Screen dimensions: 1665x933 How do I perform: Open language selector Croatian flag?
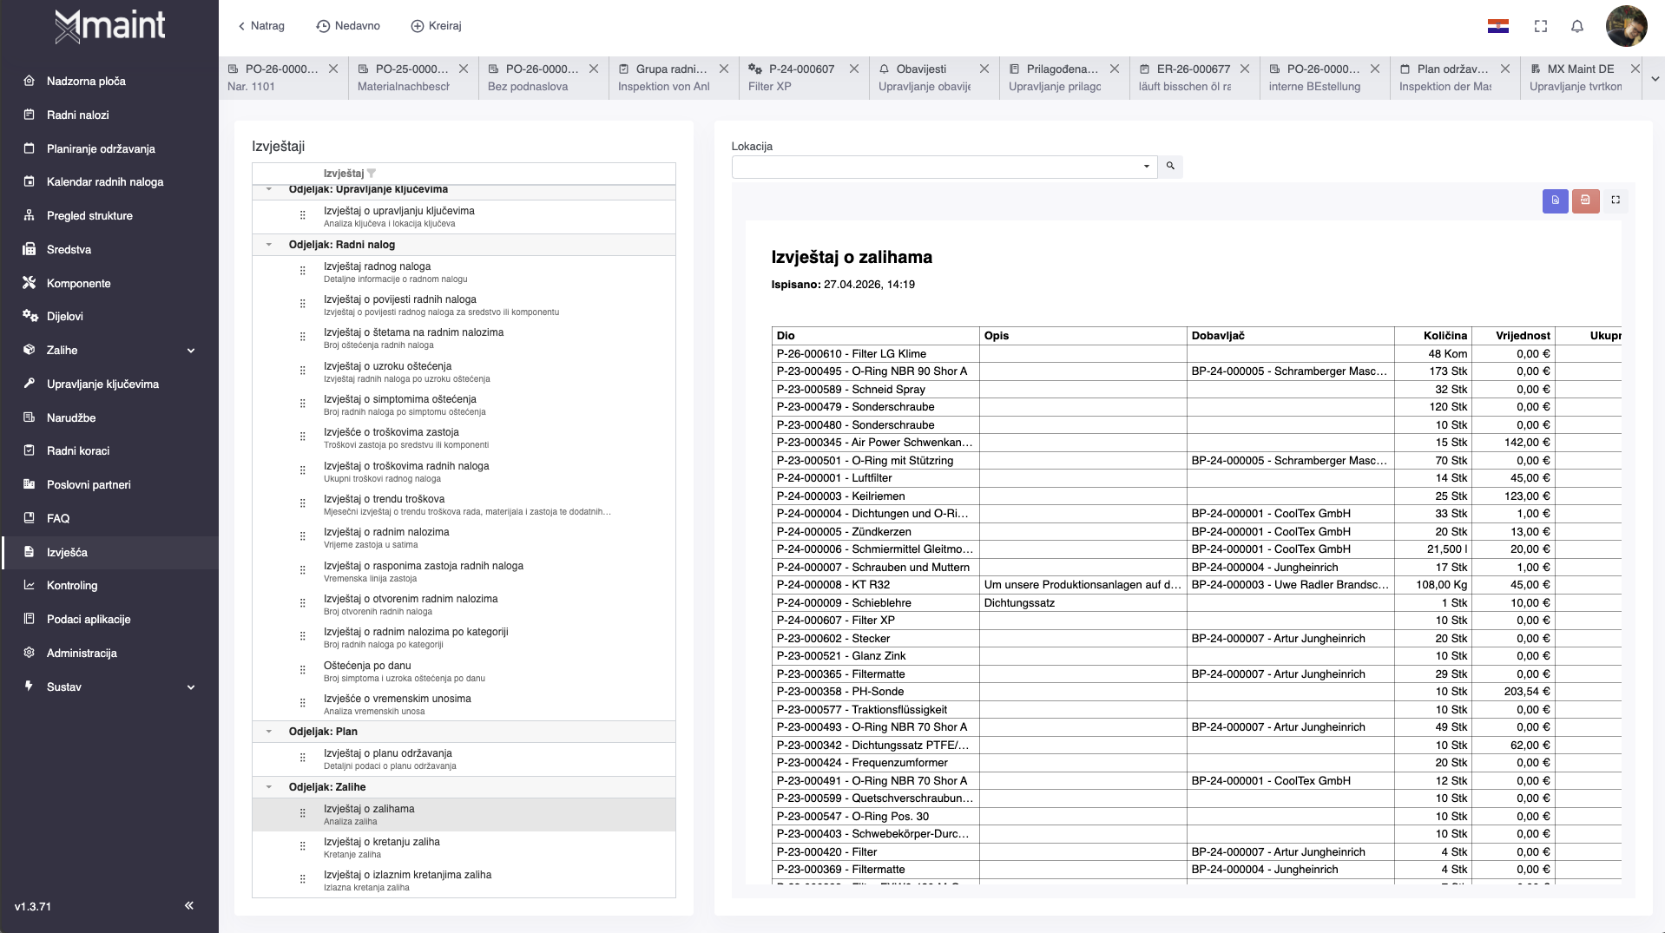1497,26
